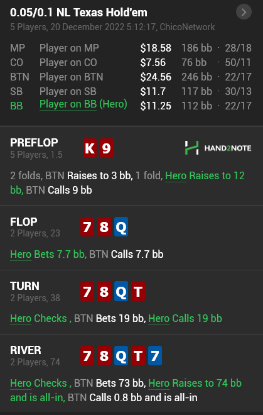Click the Hero link in preflop action

(x=176, y=175)
